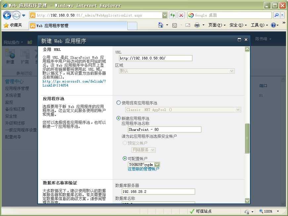Open a new blank tab

(x=132, y=26)
